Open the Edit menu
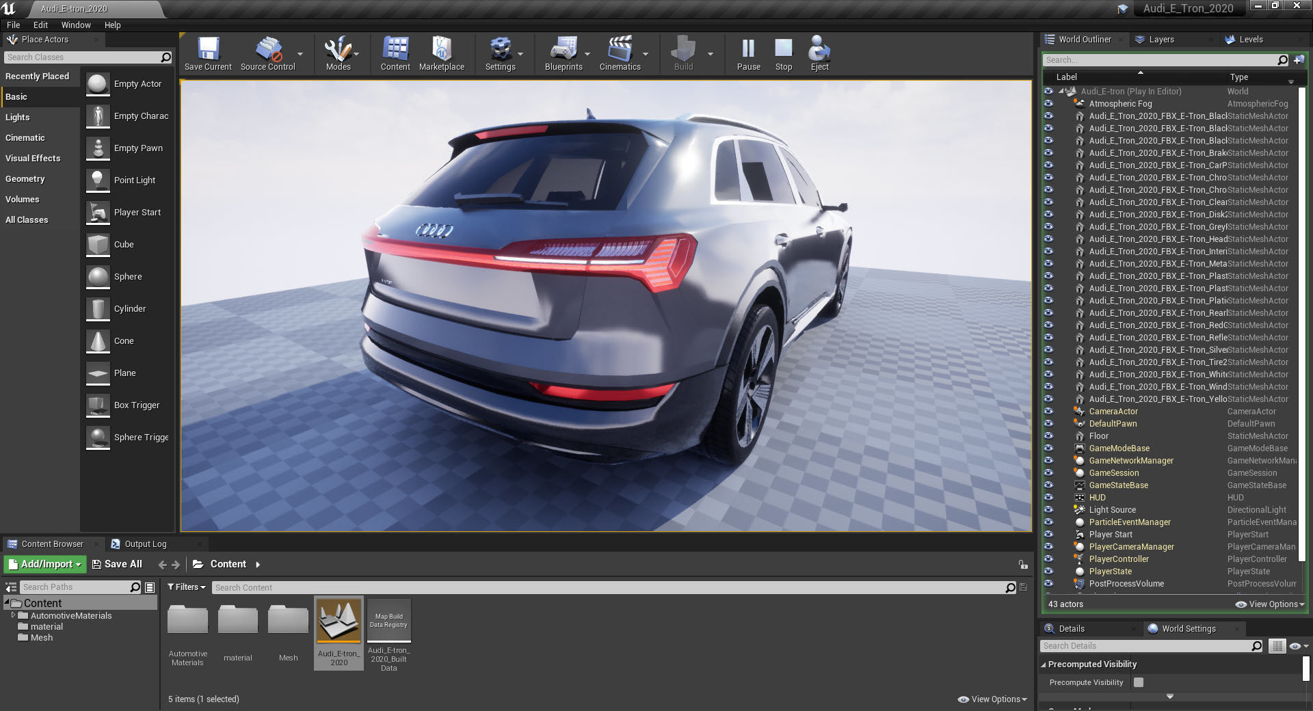 click(41, 25)
